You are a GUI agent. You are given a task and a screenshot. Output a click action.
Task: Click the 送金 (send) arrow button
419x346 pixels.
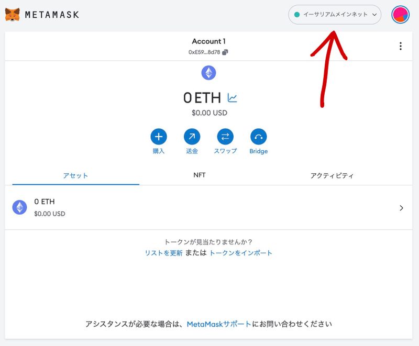point(192,137)
